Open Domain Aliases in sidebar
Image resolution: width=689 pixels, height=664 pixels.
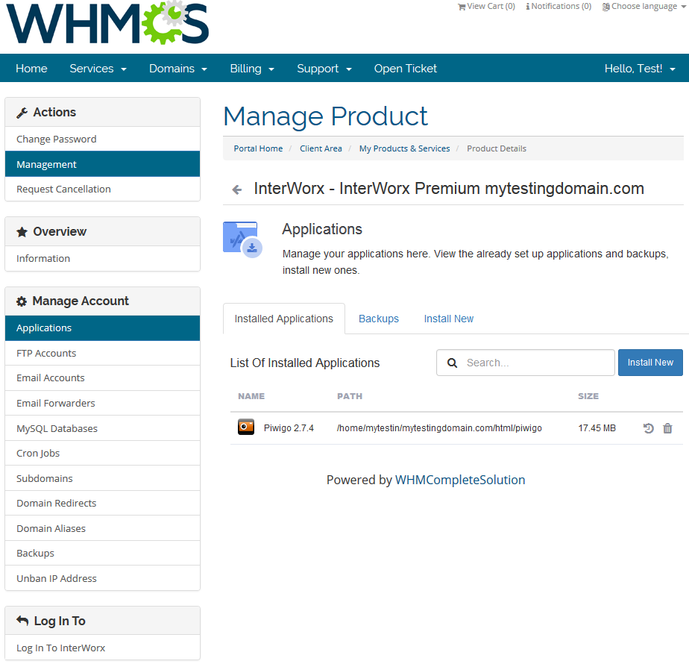[x=102, y=528]
